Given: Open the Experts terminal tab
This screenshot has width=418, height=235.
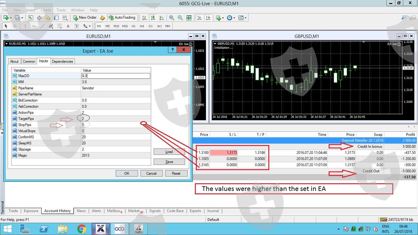Looking at the screenshot, I should click(x=195, y=211).
